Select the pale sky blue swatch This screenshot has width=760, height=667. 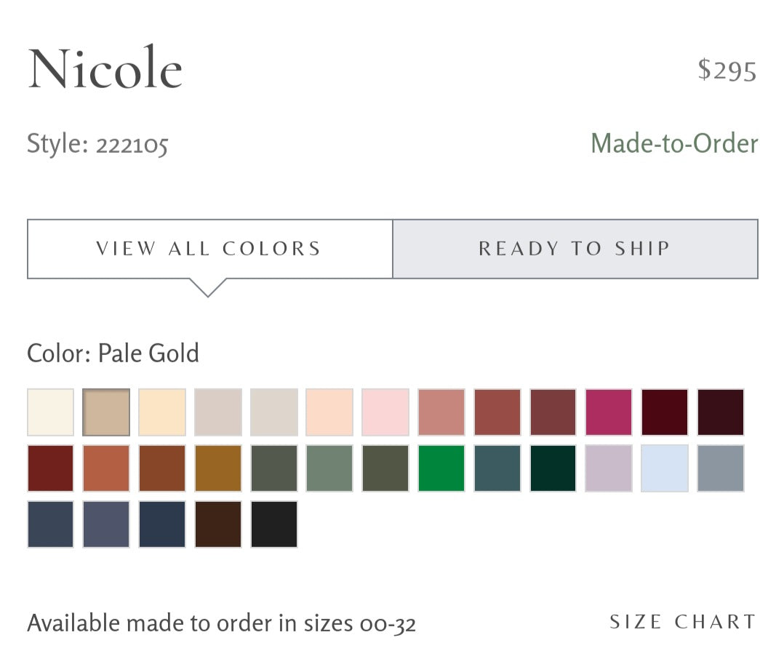click(665, 468)
